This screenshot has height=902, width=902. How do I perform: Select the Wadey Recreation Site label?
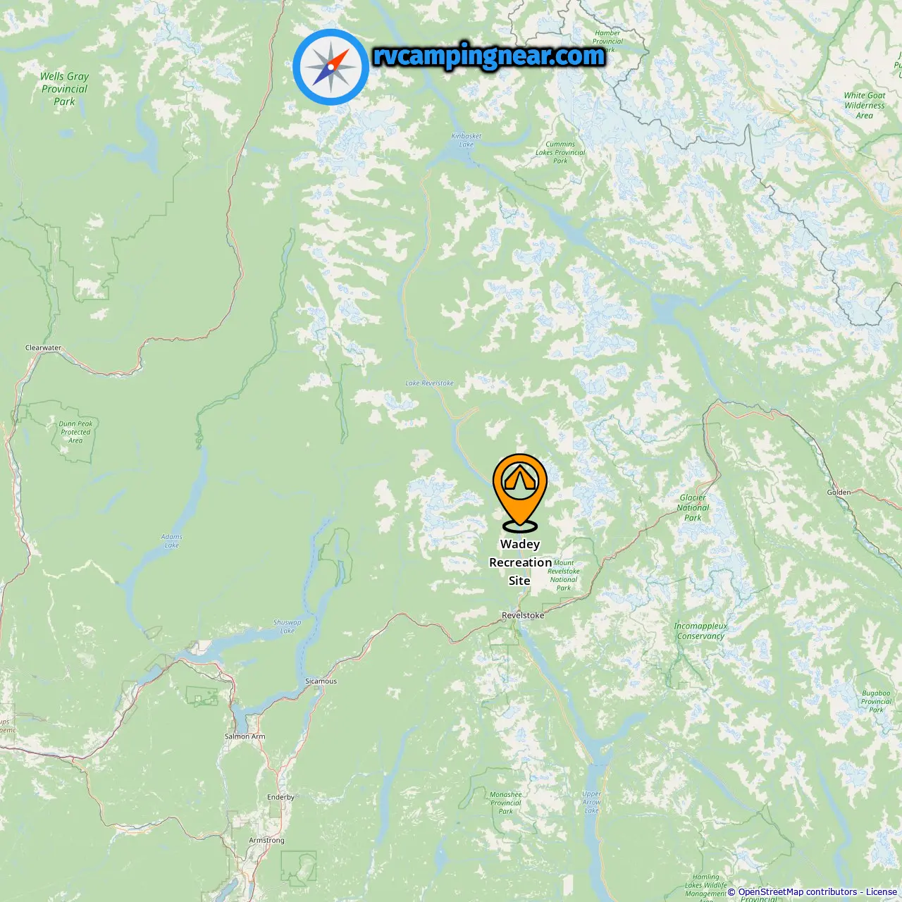(x=520, y=562)
